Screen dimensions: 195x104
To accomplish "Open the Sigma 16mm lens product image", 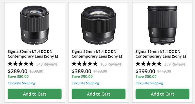I will pyautogui.click(x=162, y=25).
